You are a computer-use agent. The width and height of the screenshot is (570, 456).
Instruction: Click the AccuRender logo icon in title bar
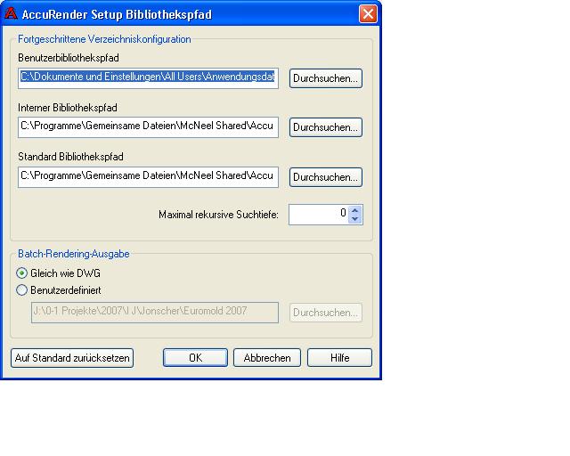coord(11,14)
